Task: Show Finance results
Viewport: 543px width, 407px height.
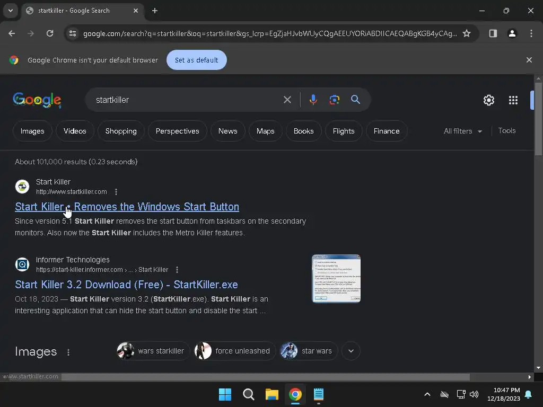Action: [x=387, y=131]
